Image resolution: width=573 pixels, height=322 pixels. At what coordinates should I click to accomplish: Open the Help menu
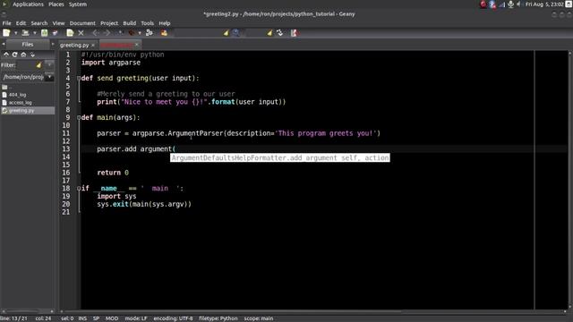(x=165, y=23)
